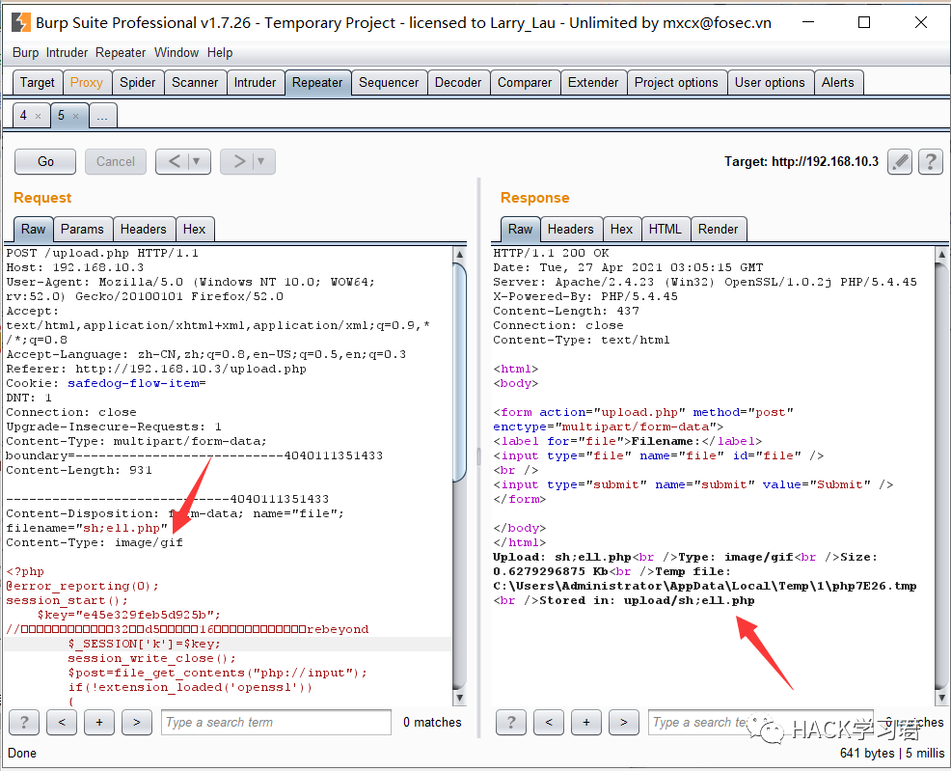Switch to the Extender tab
Screen dimensions: 951x771
[593, 82]
